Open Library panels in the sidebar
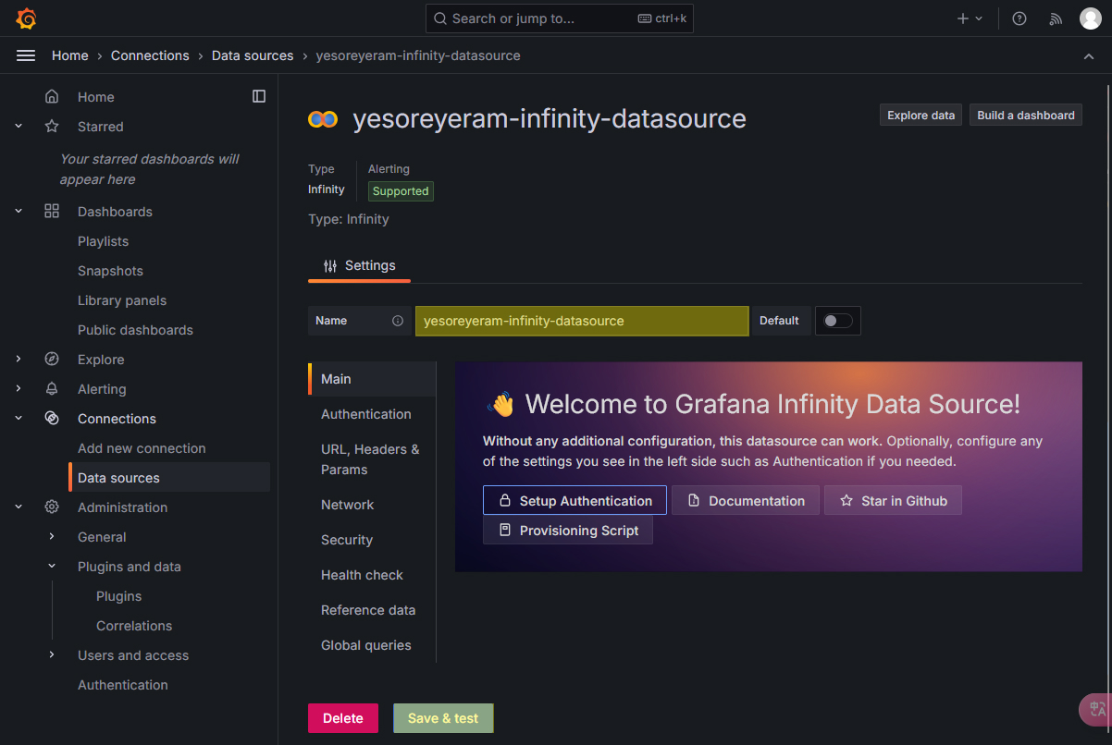The height and width of the screenshot is (745, 1112). [x=122, y=300]
